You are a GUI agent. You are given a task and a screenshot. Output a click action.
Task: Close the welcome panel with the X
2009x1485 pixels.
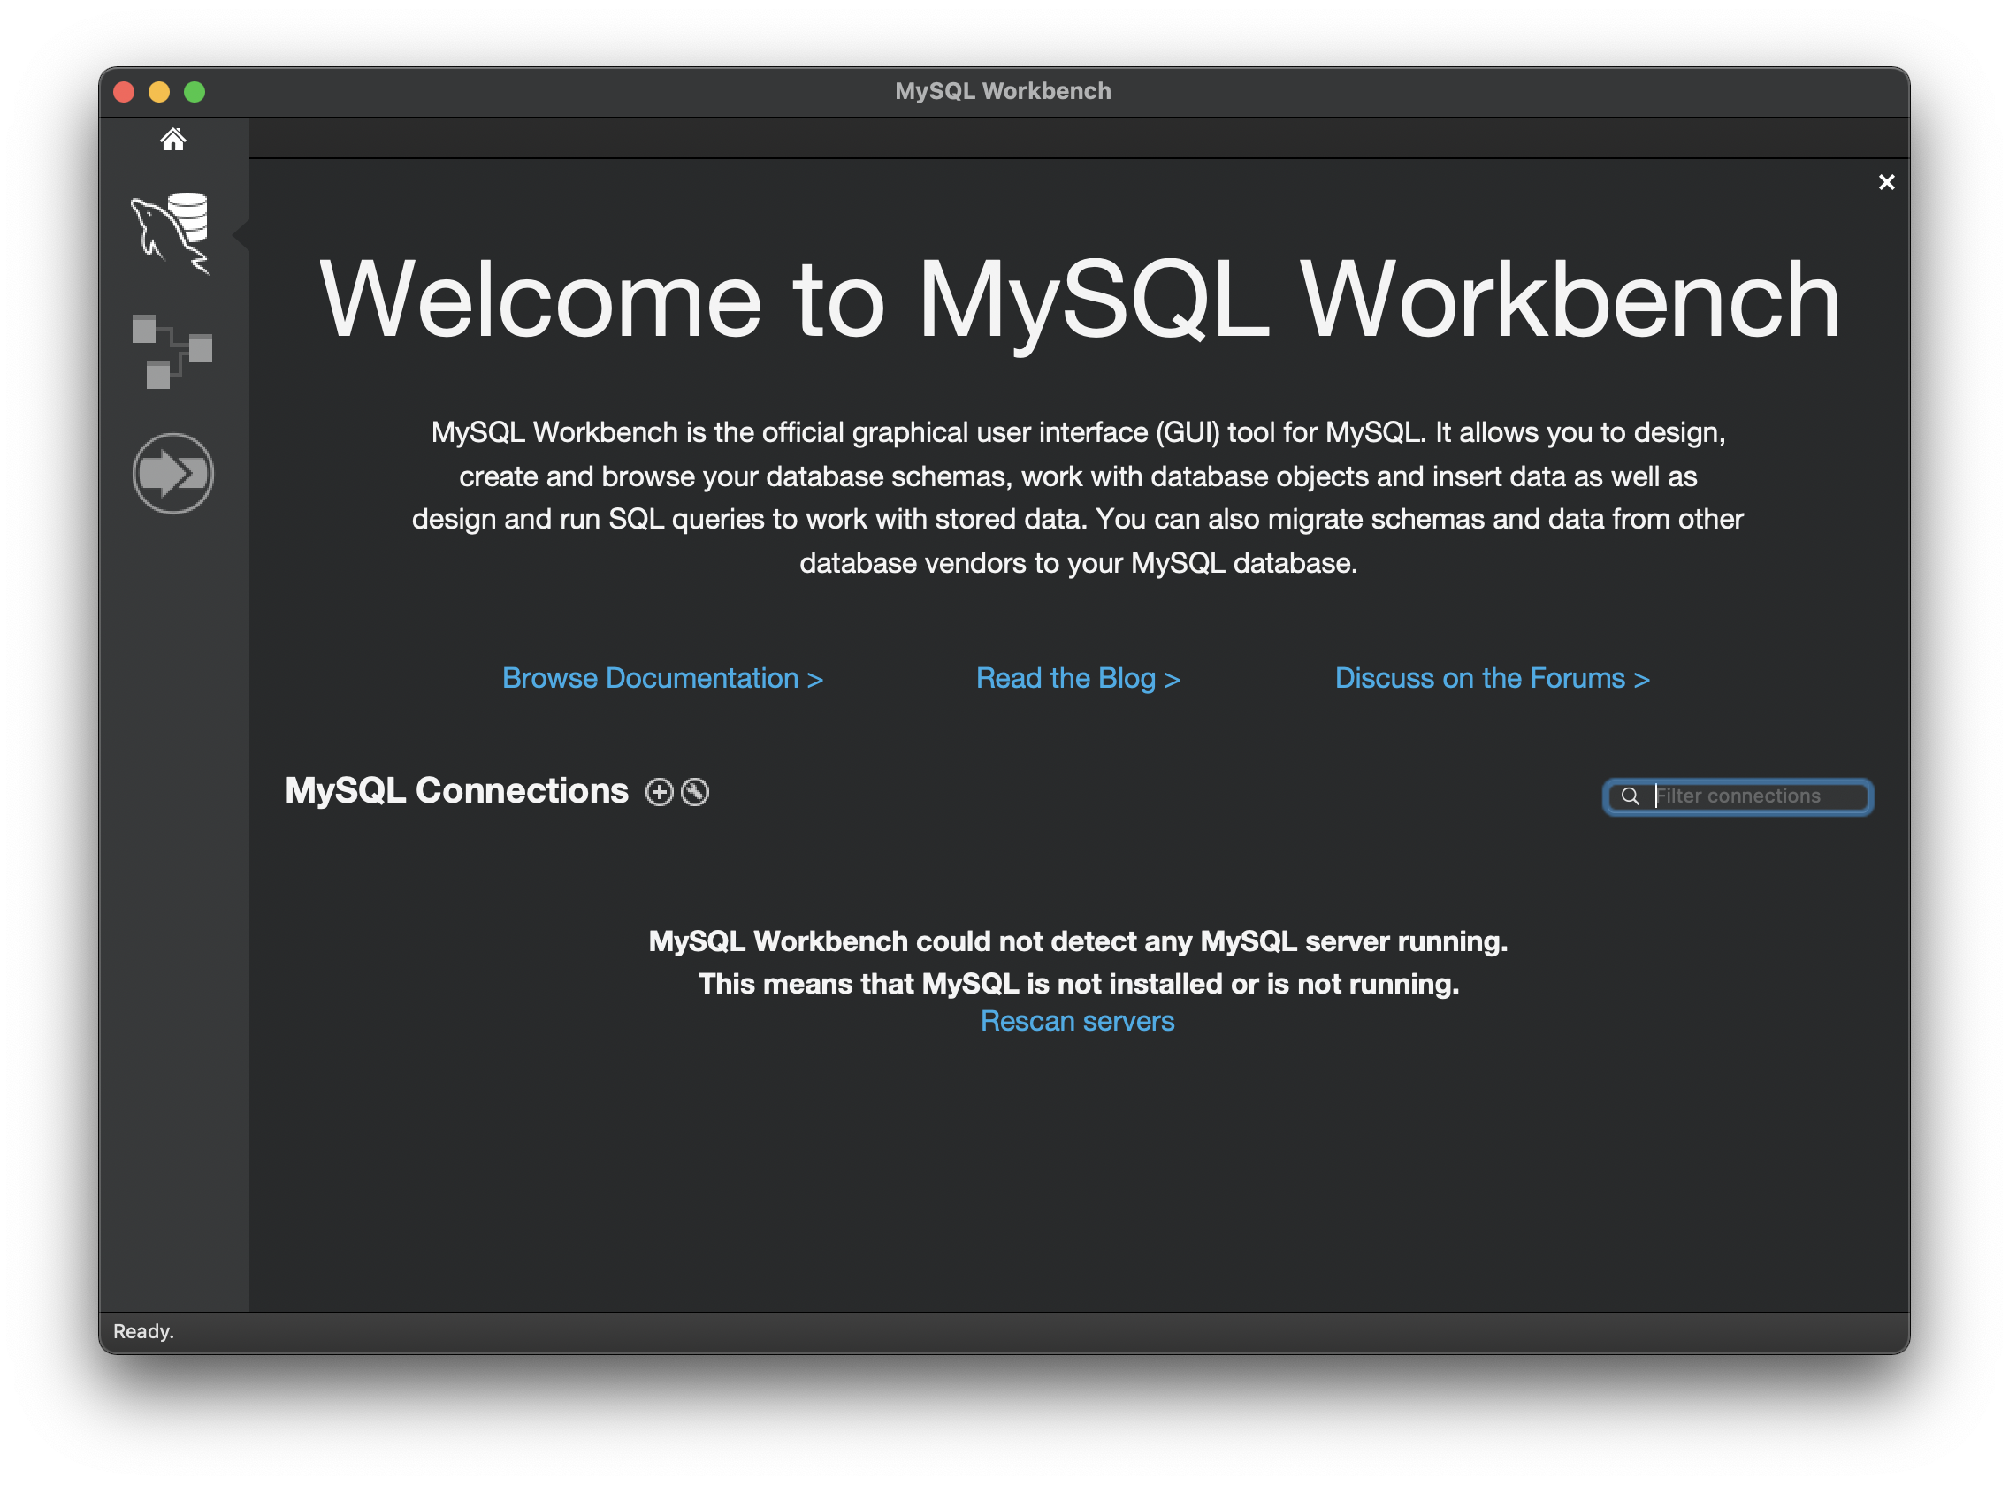coord(1887,182)
